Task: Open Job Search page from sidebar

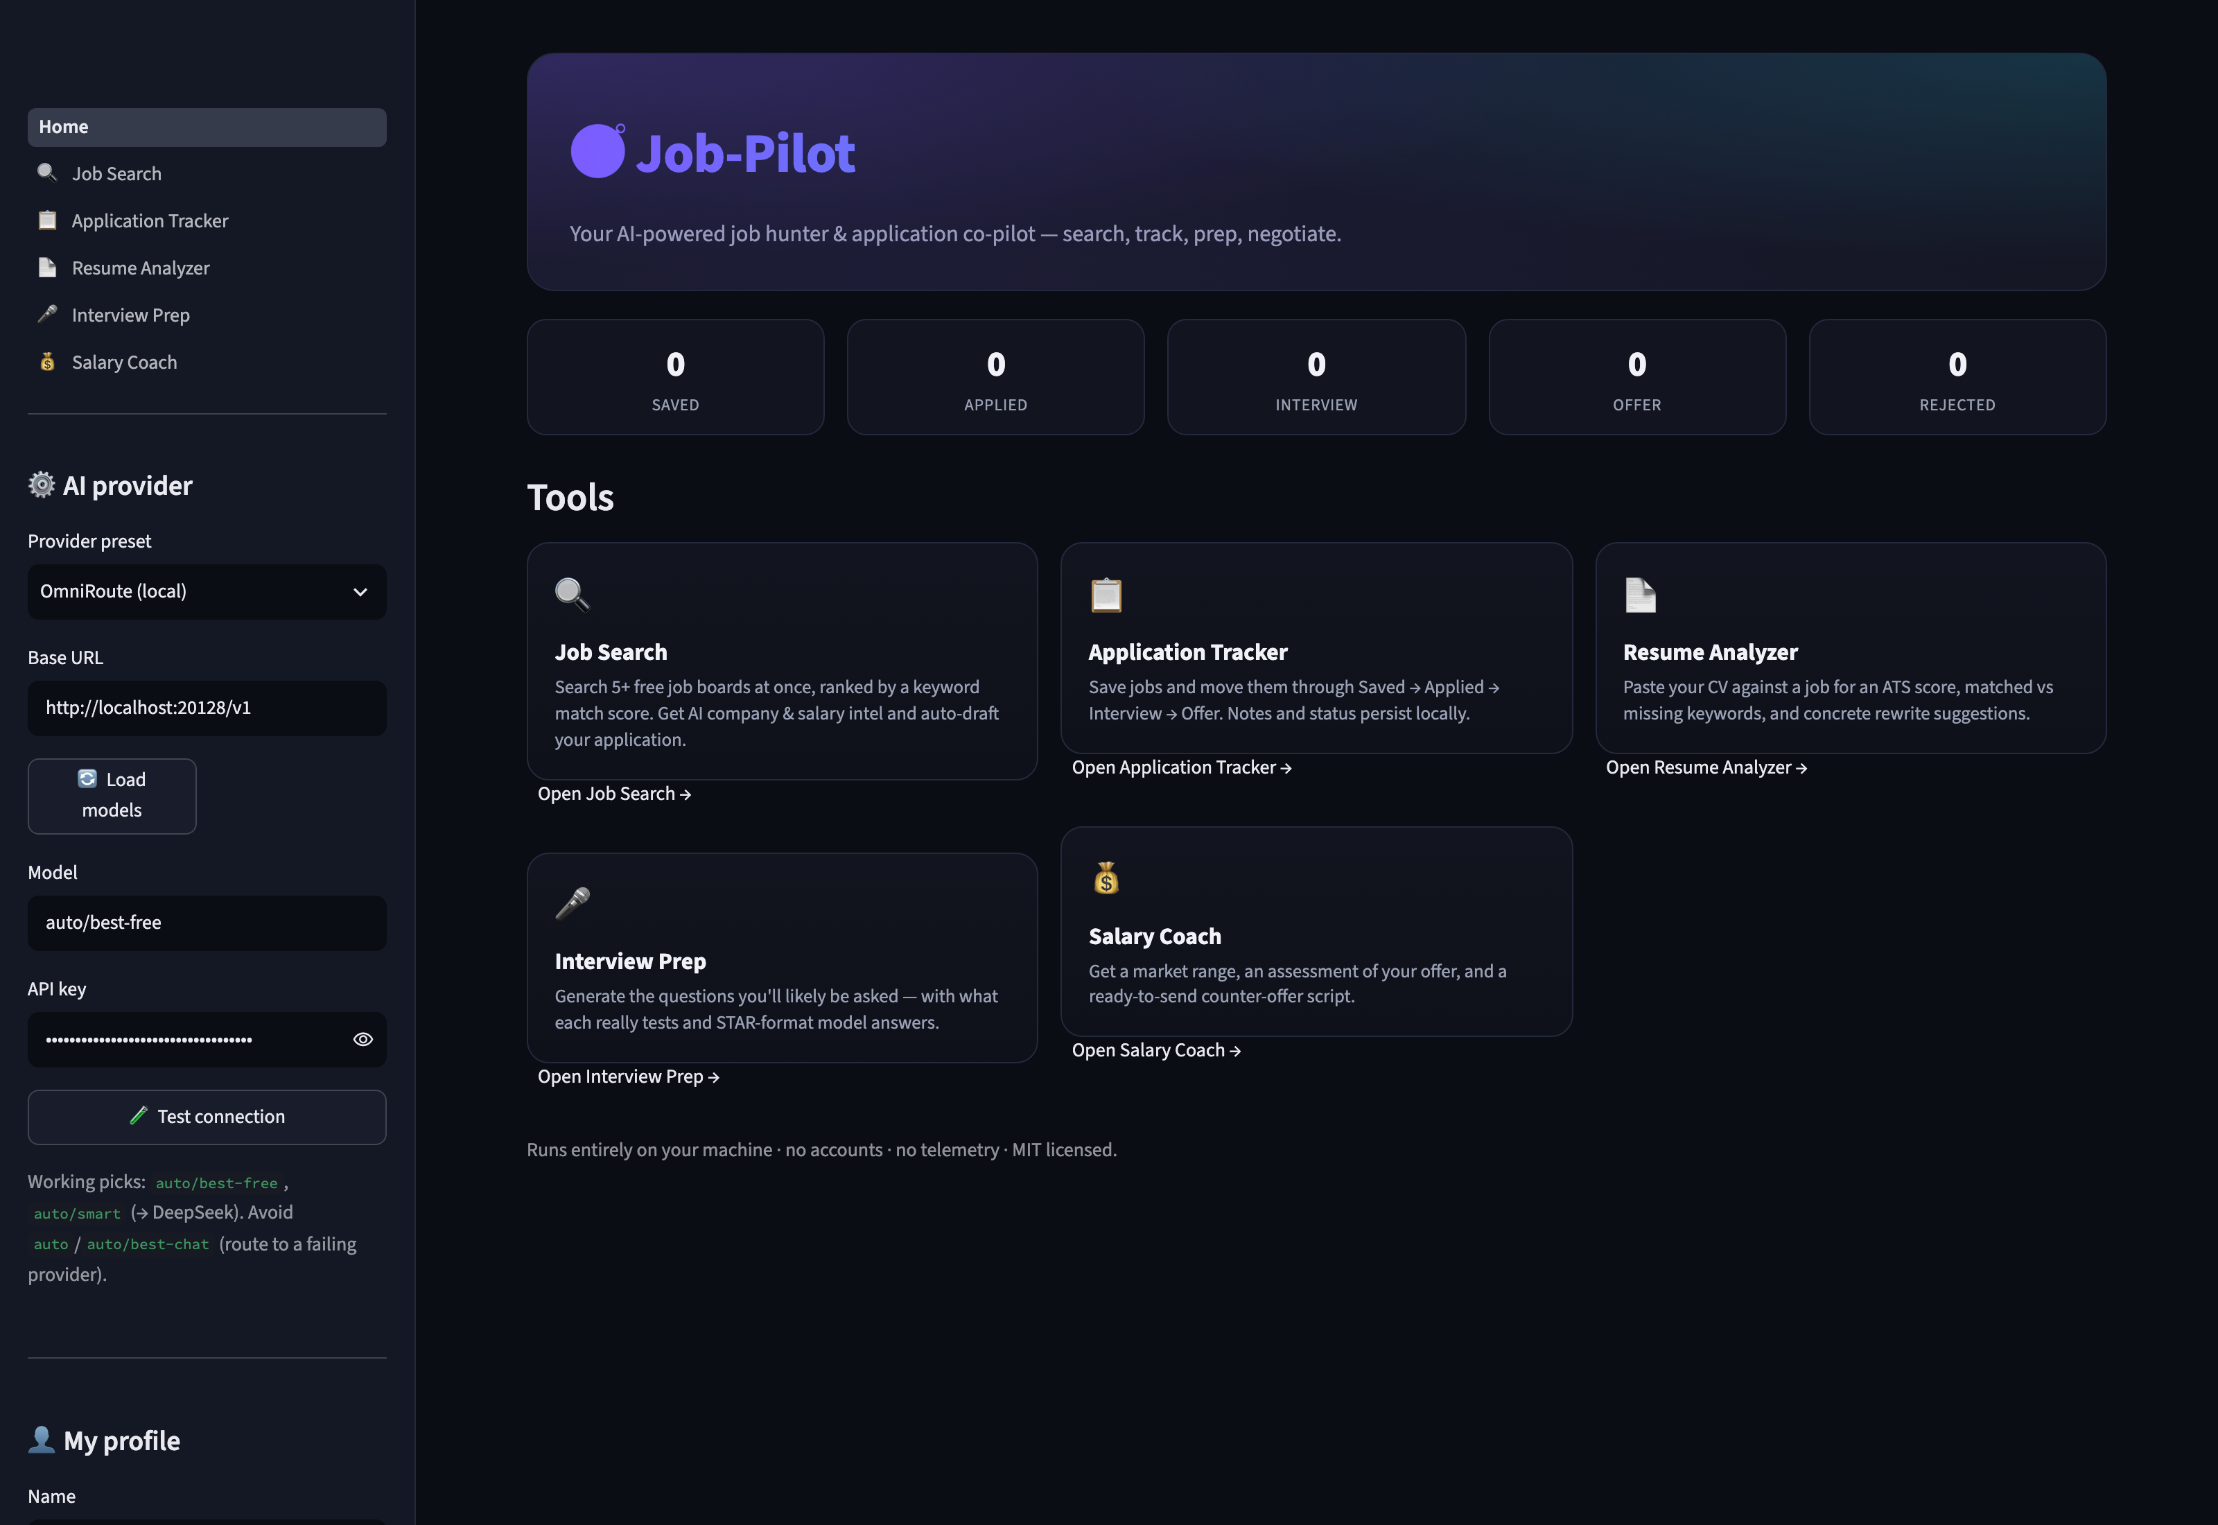Action: pos(207,174)
